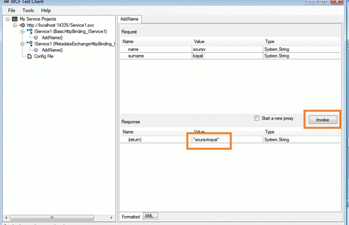349x225 pixels.
Task: Click the AddName operation icon under MetadataExchangeHttpBinding
Action: [x=36, y=50]
